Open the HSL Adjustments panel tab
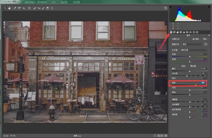This screenshot has width=212, height=138. [x=181, y=32]
